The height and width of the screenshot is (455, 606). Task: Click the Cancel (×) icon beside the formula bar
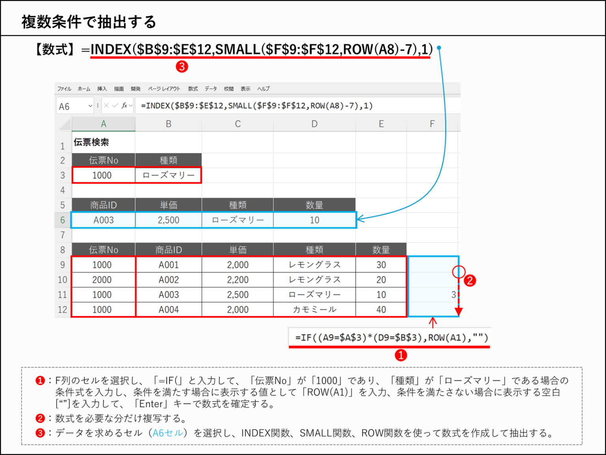107,105
